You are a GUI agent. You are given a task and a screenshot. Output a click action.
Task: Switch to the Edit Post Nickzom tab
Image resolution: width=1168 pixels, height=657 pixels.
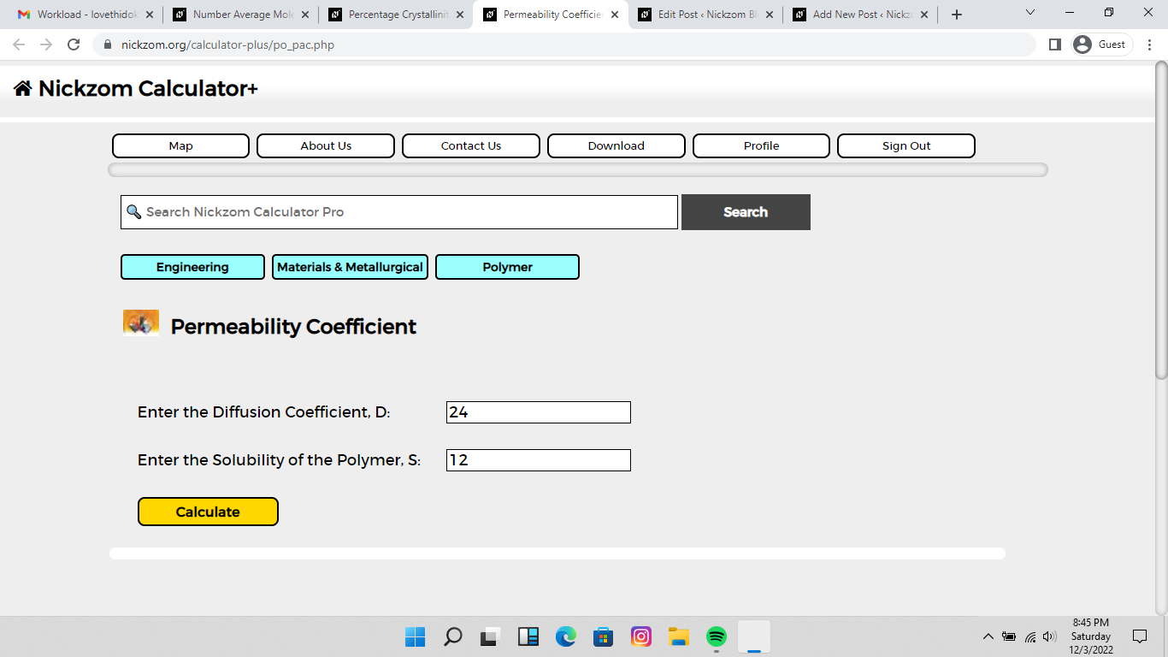[706, 15]
